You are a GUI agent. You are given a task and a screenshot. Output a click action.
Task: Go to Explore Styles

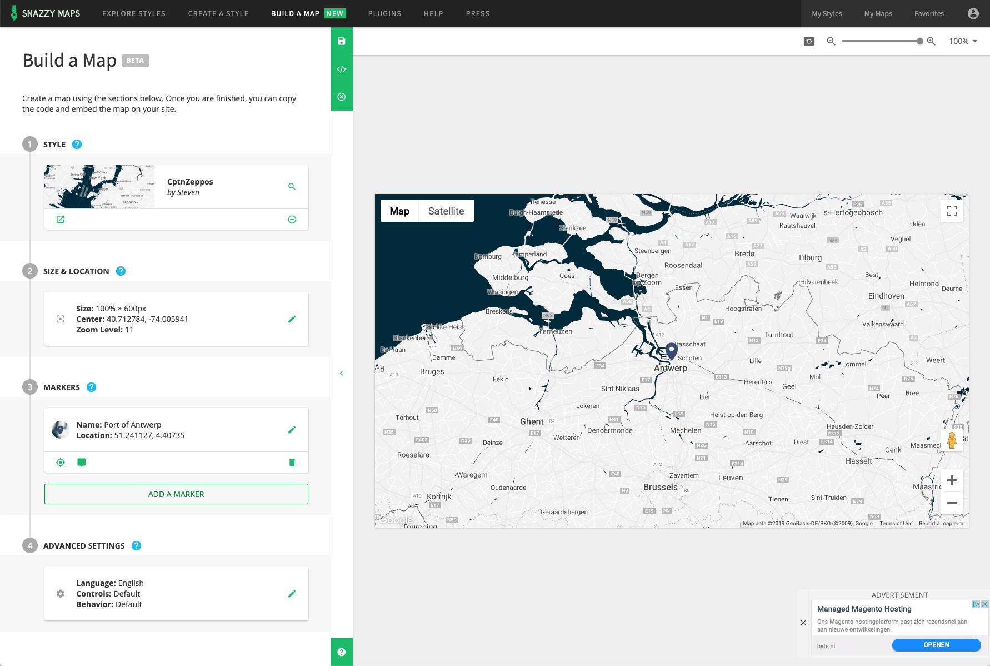pyautogui.click(x=134, y=13)
